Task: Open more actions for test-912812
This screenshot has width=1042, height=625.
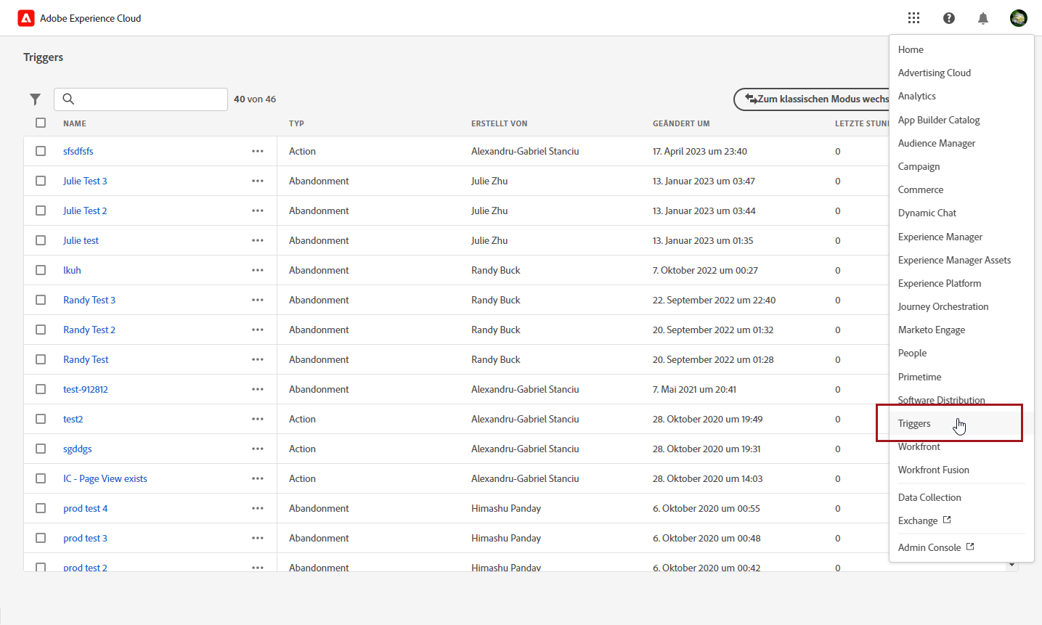Action: pyautogui.click(x=258, y=389)
